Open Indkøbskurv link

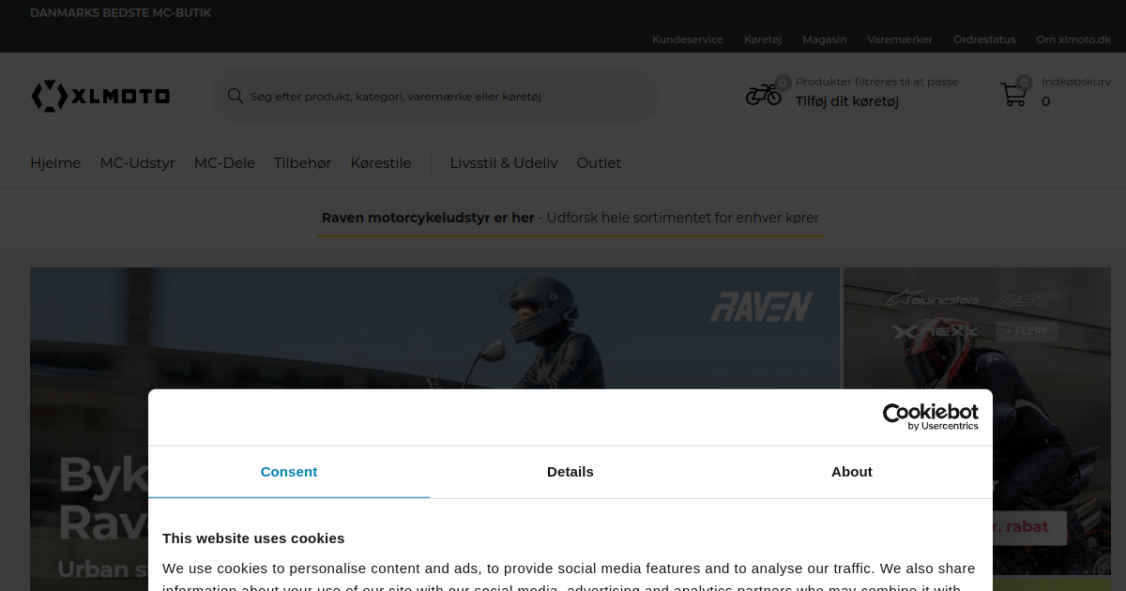(x=1075, y=82)
